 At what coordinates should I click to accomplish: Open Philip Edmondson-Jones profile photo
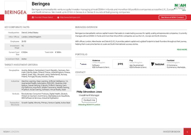click(x=89, y=83)
